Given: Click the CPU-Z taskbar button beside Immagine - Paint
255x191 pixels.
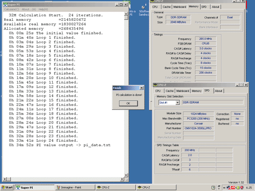Looking at the screenshot, I should tap(116, 188).
